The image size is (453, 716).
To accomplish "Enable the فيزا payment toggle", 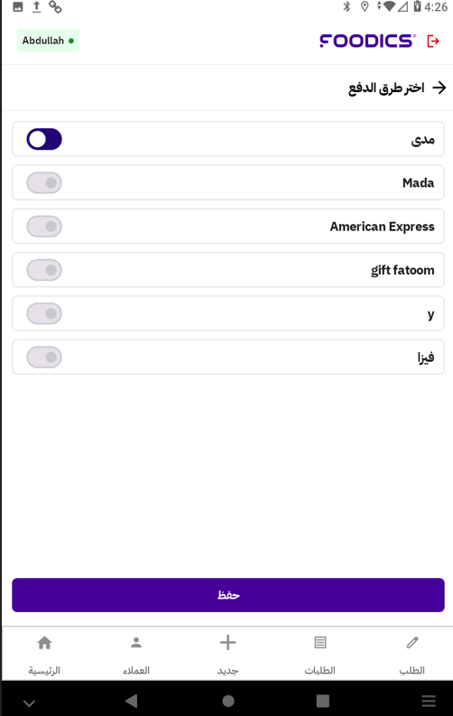I will 44,357.
